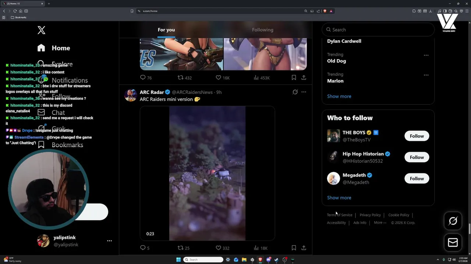Click Grok icon on ARC Radar post
The height and width of the screenshot is (264, 471).
coord(295,92)
